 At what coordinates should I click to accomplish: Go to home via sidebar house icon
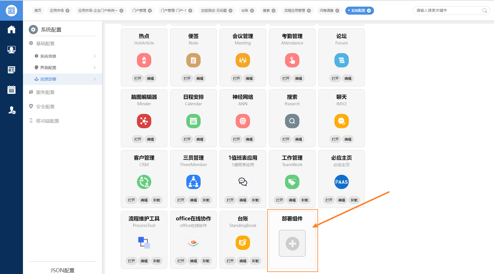tap(11, 30)
